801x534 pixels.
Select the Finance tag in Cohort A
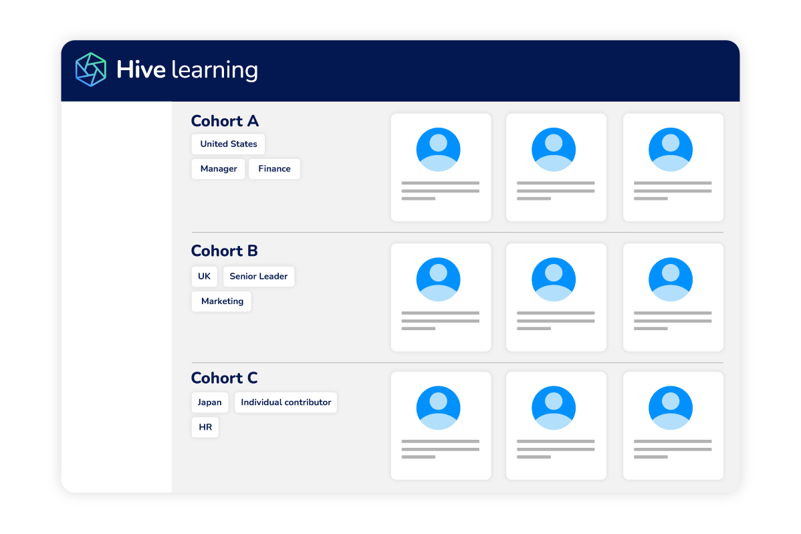(274, 169)
